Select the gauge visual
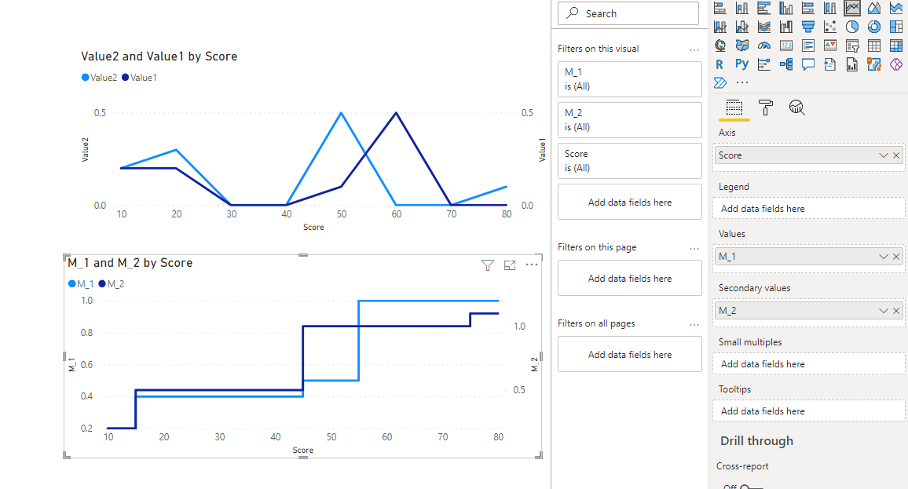The image size is (908, 489). pos(763,46)
